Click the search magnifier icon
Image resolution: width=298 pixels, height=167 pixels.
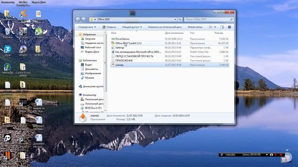click(231, 19)
